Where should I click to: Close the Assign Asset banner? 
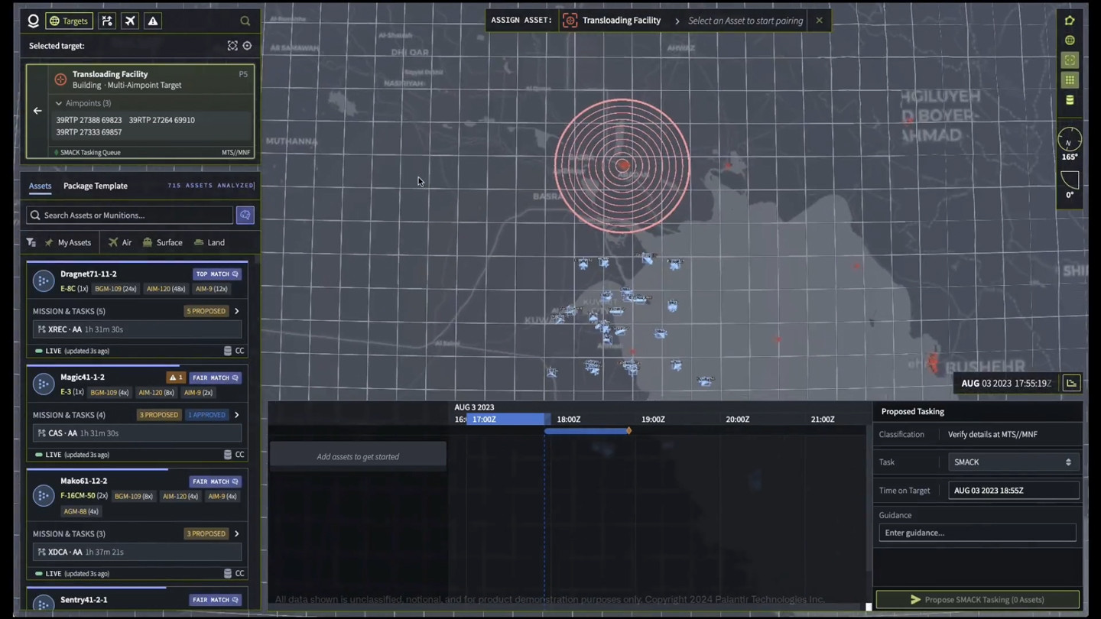coord(819,21)
